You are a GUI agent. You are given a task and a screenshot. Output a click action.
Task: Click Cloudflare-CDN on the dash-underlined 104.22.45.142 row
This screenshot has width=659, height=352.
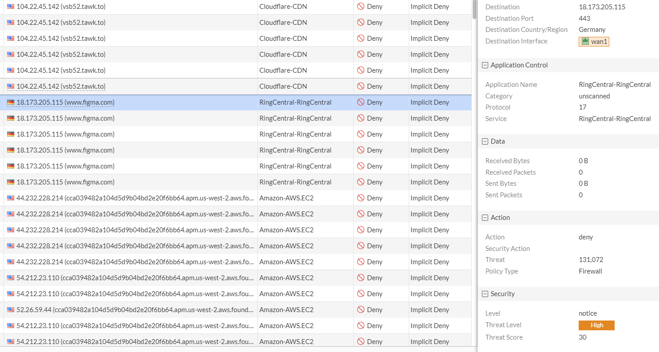(x=283, y=86)
